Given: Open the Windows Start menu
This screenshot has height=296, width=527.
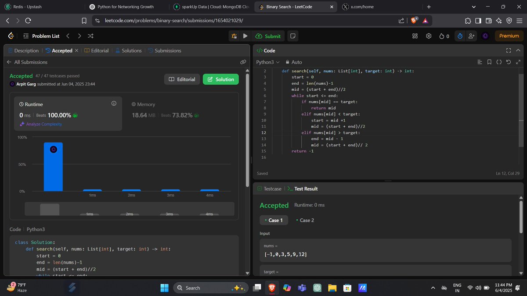Looking at the screenshot, I should tap(164, 288).
